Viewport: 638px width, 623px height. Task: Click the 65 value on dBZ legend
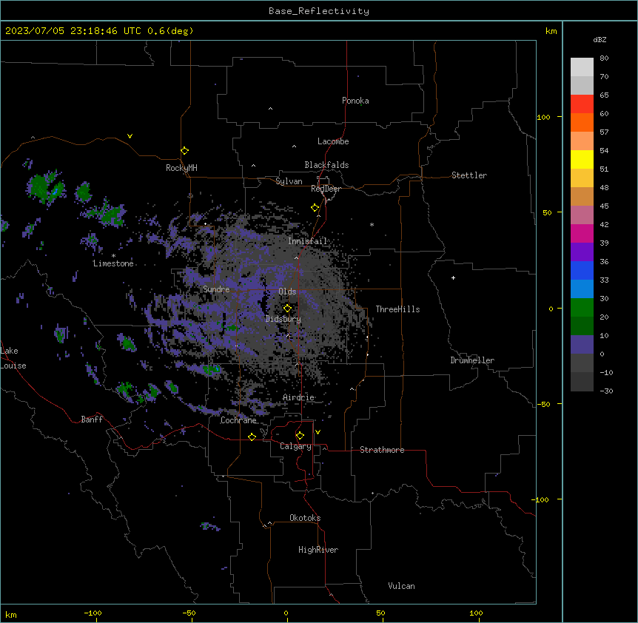click(x=604, y=95)
